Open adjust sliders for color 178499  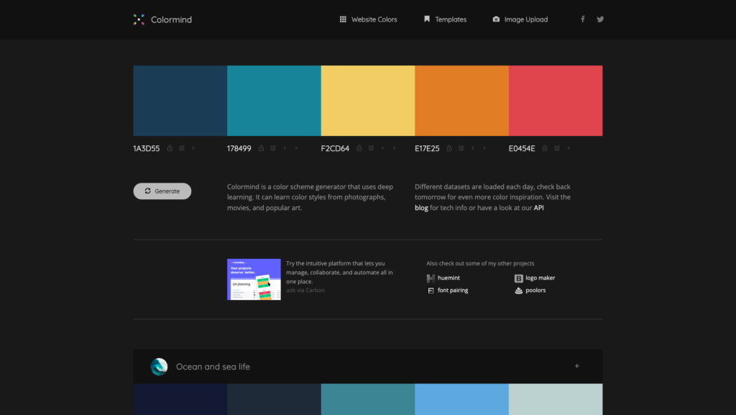coord(272,148)
